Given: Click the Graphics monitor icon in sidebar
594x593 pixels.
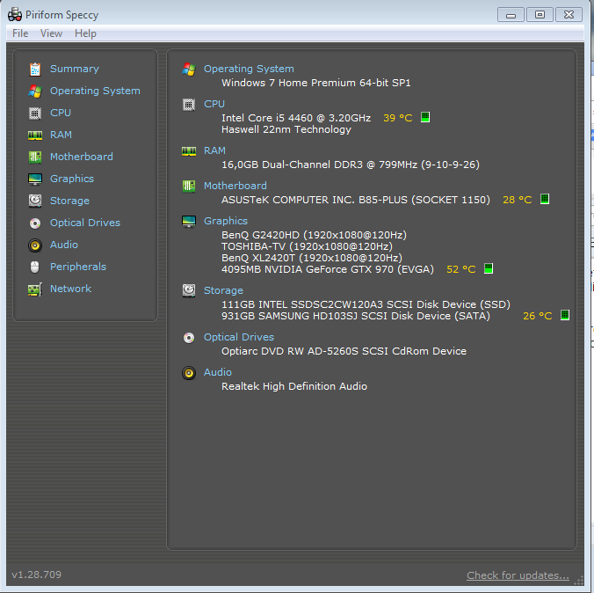Looking at the screenshot, I should point(35,179).
